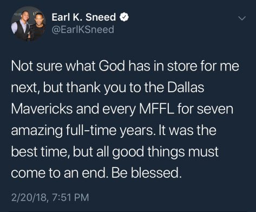The width and height of the screenshot is (256, 212).
Task: Click the word Mavericks in the tweet
Action: 42,109
